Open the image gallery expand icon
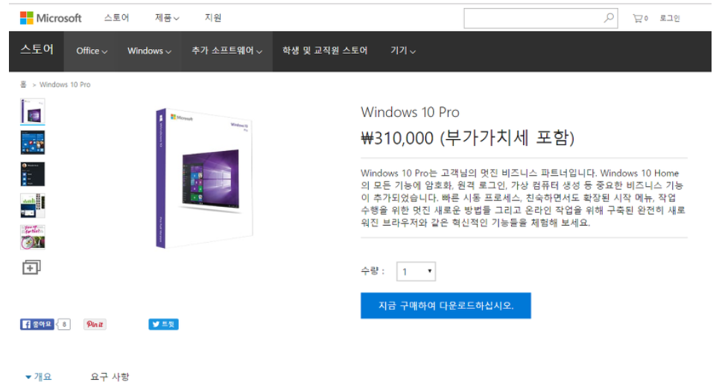 coord(31,267)
